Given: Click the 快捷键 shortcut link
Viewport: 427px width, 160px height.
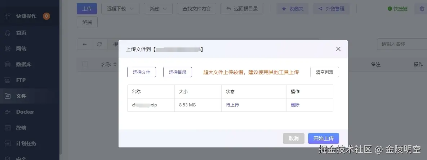Looking at the screenshot, I should (397, 9).
